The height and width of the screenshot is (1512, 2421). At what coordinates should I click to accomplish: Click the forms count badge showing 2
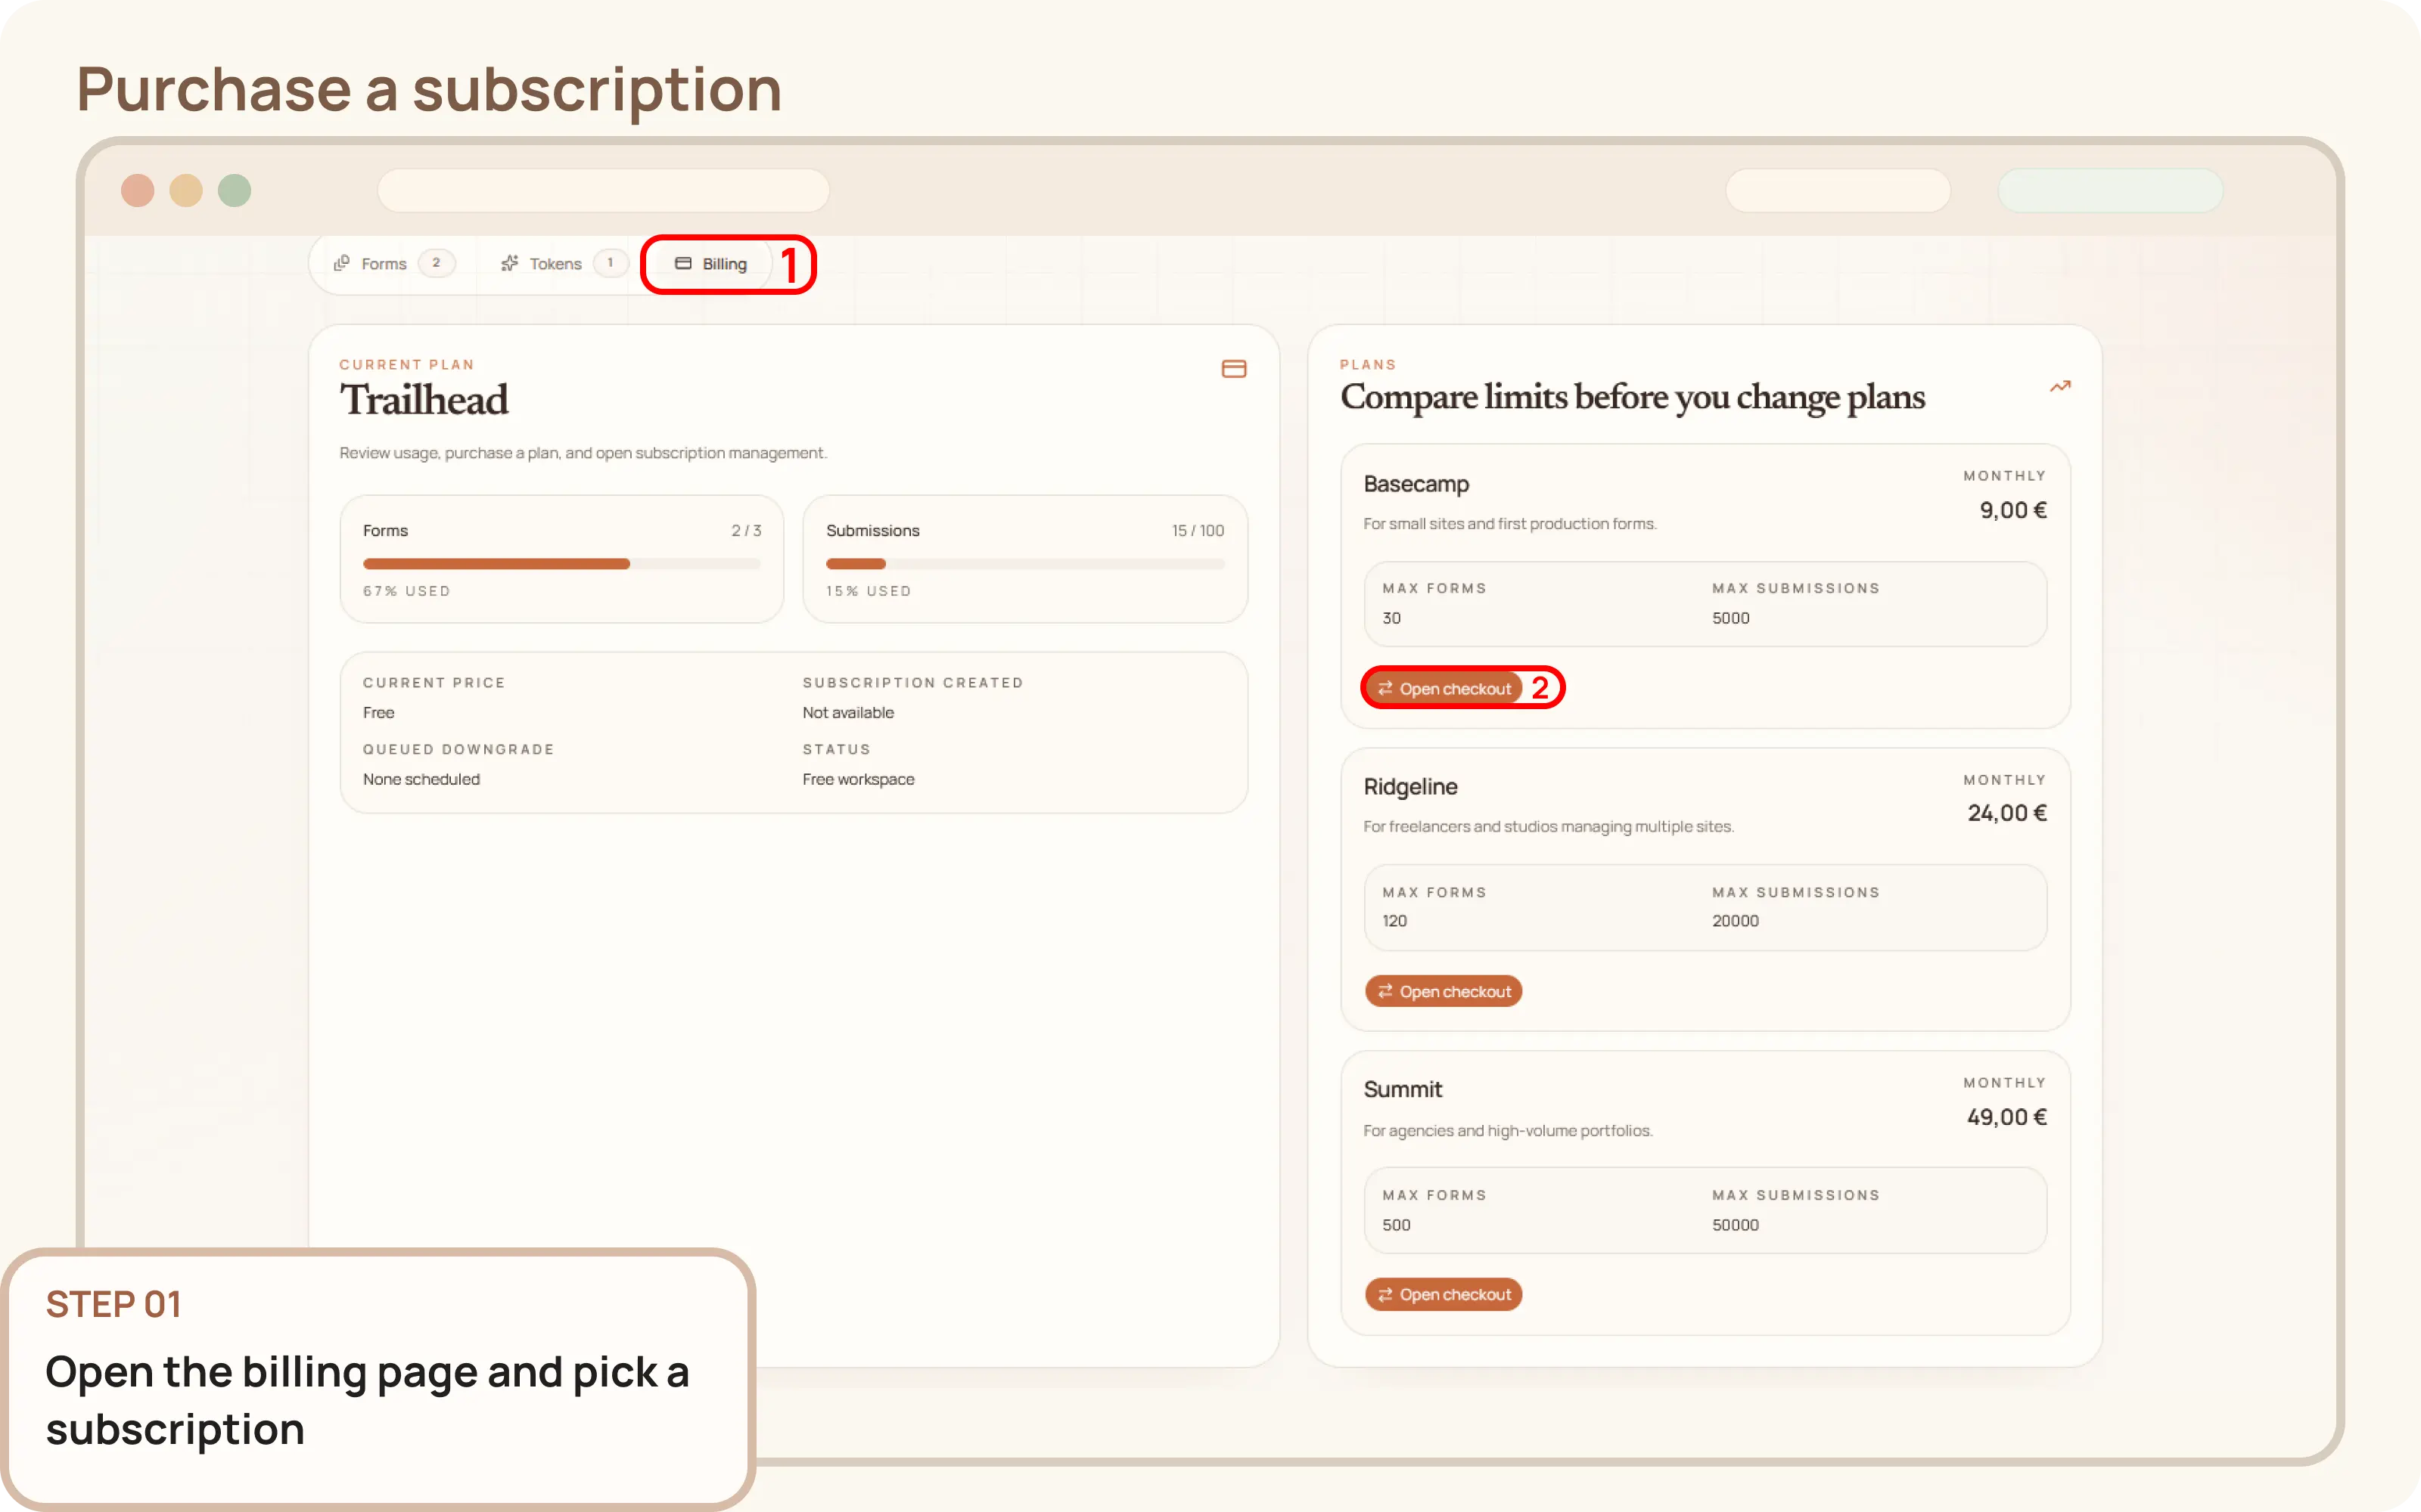click(x=437, y=263)
